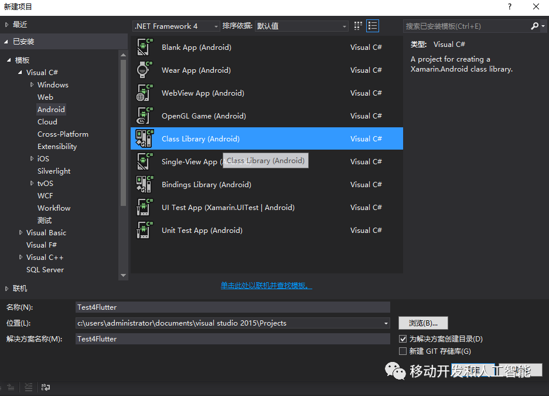Click the project name field Test4Flutter

coord(233,307)
